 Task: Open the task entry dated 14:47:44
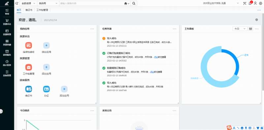click(139, 86)
